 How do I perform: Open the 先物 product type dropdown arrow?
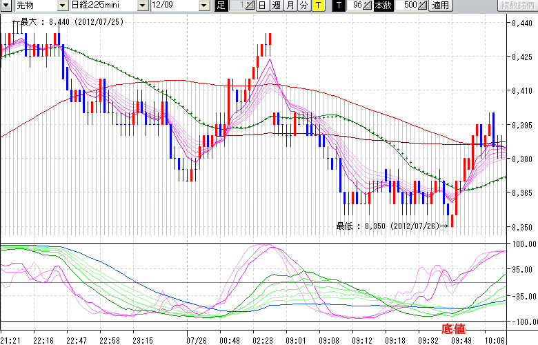click(x=63, y=5)
